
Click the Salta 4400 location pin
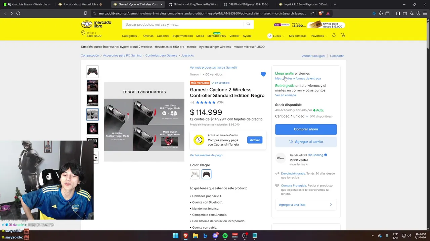click(x=83, y=33)
